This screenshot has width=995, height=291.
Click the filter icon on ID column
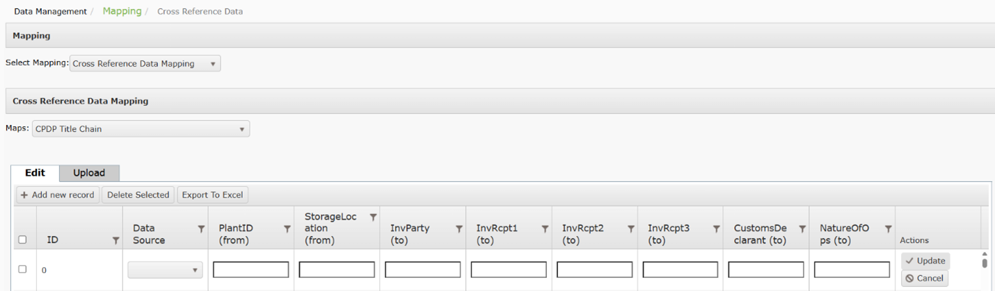(x=116, y=240)
